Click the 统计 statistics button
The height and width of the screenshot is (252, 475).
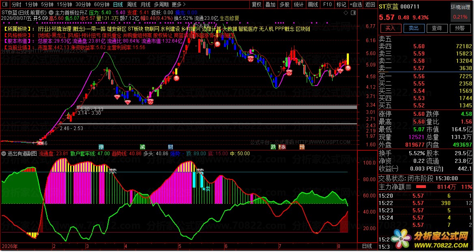tap(299, 4)
